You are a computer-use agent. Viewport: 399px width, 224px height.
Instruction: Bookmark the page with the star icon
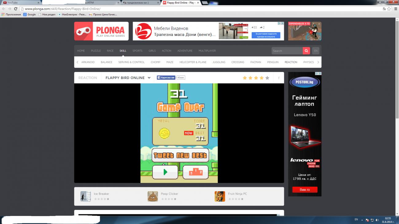tap(389, 9)
